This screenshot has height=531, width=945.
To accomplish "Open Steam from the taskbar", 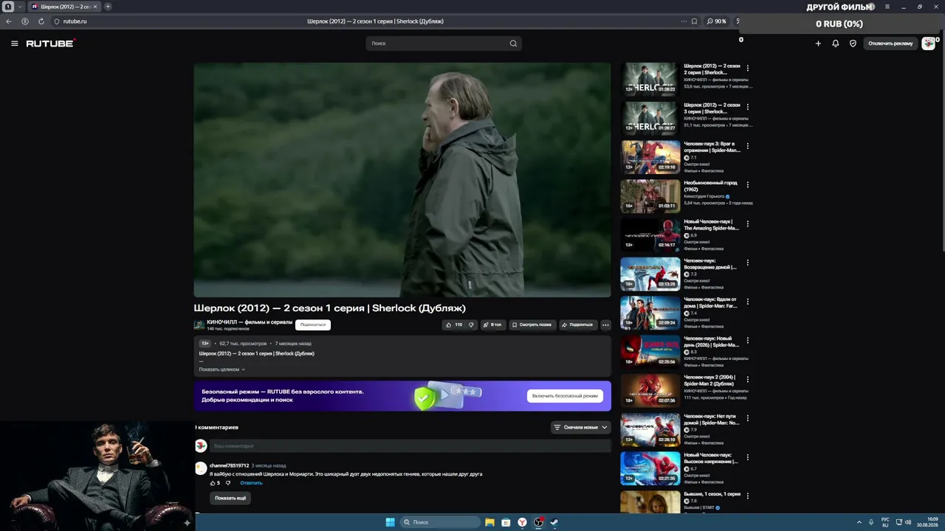I will [x=554, y=522].
